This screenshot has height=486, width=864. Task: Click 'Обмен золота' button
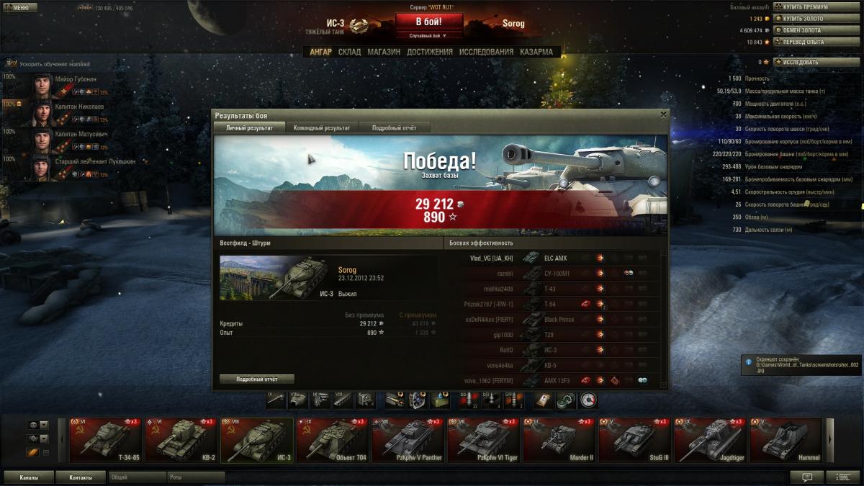tap(816, 30)
